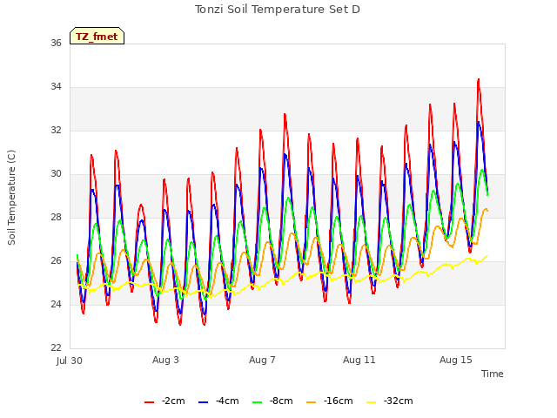
Task: Click the -4cm legend entry
Action: pos(218,401)
